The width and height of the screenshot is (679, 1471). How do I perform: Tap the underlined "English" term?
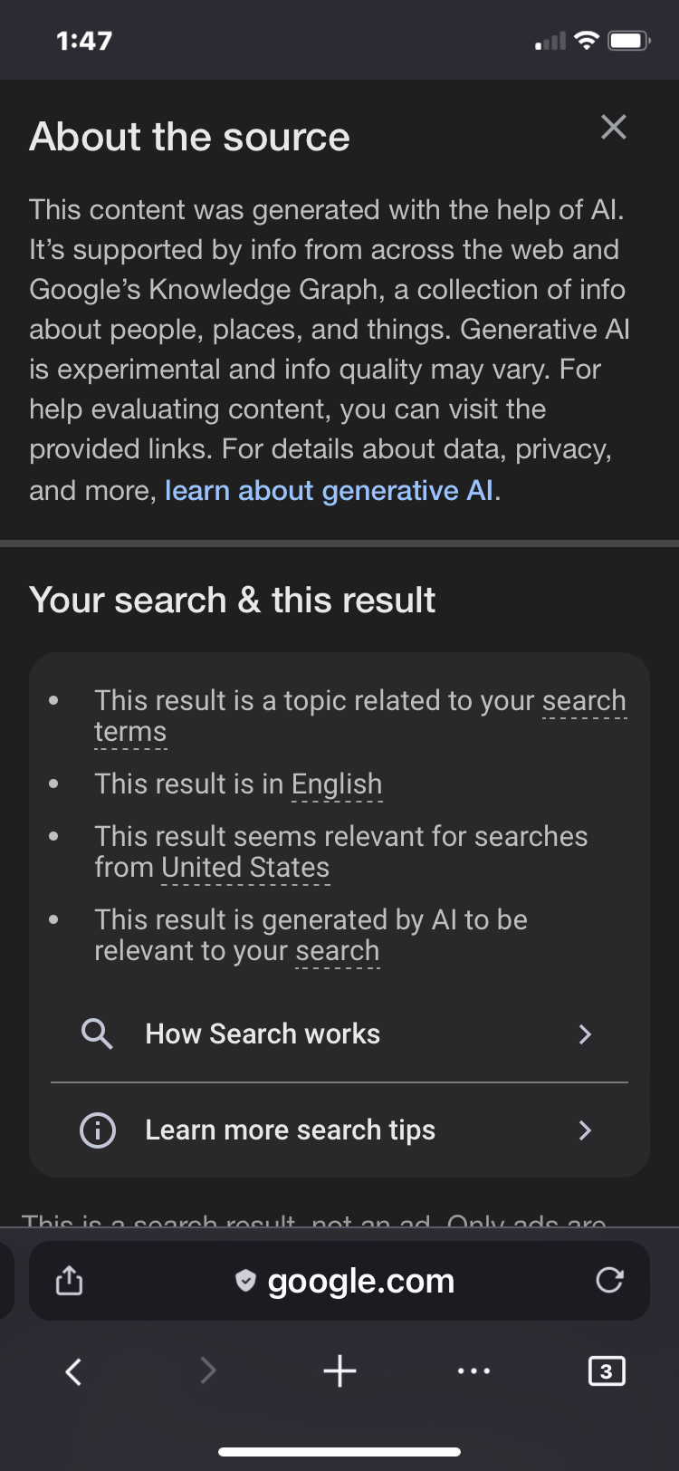click(337, 784)
